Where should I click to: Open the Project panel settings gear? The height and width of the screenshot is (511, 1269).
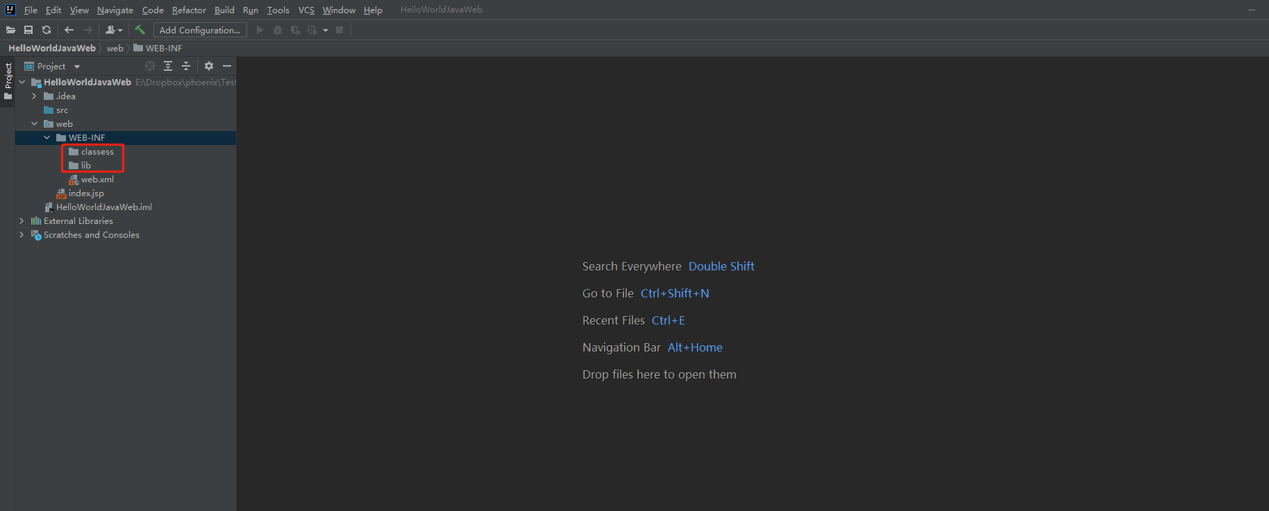(x=209, y=66)
